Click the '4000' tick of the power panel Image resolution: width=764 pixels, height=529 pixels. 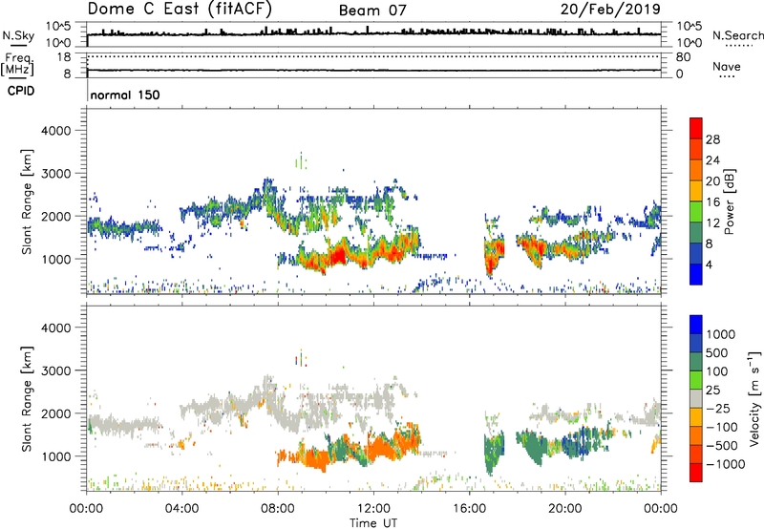click(x=56, y=131)
